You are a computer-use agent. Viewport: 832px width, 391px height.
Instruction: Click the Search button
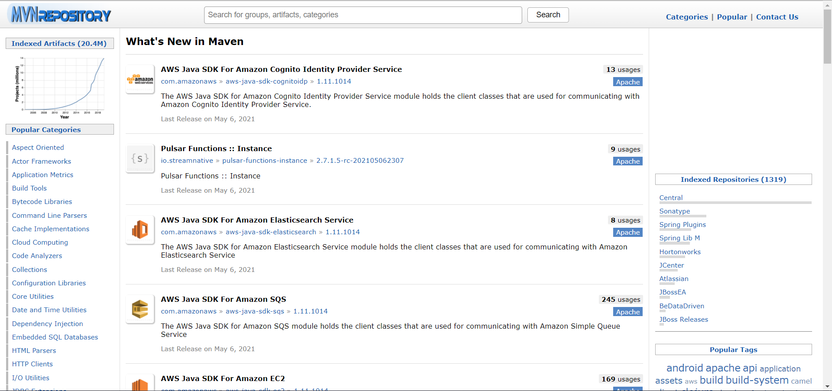tap(548, 15)
